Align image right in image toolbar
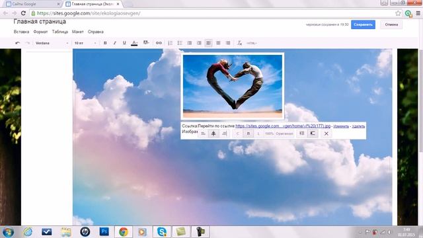Screen dimensions: 423x238 [x=224, y=134]
